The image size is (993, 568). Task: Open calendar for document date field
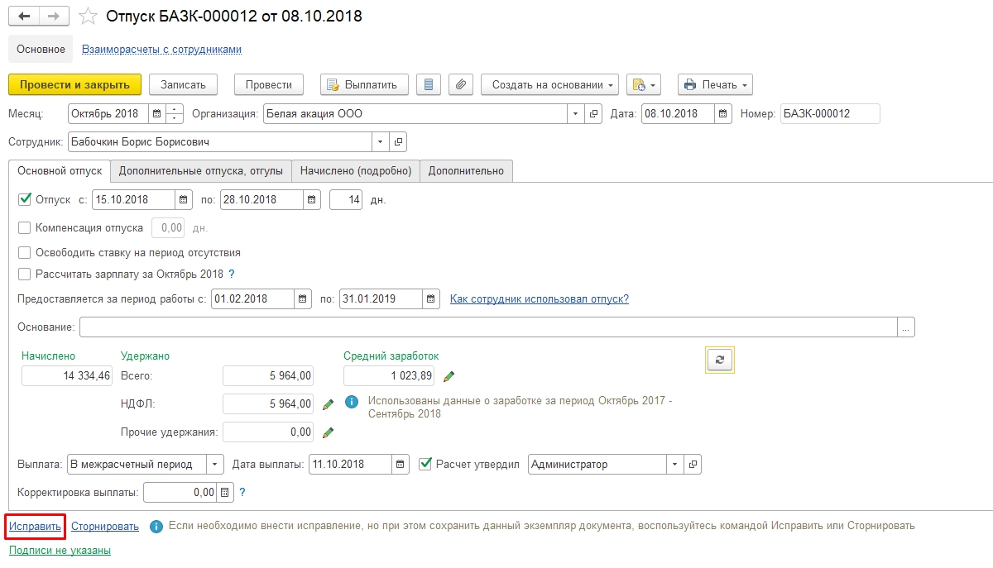[x=723, y=114]
